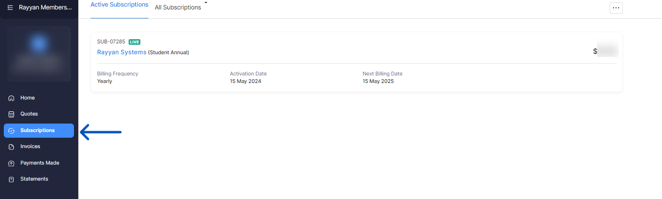
Task: Click the Invoices document icon
Action: tap(12, 147)
